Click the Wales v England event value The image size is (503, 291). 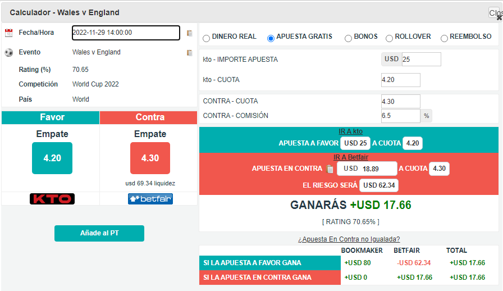tap(96, 52)
